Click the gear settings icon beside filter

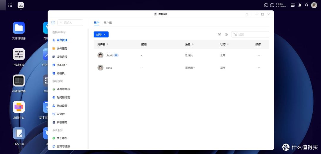pos(226,34)
